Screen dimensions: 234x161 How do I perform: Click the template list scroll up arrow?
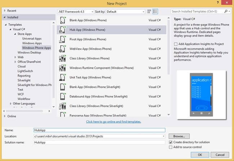coord(168,18)
